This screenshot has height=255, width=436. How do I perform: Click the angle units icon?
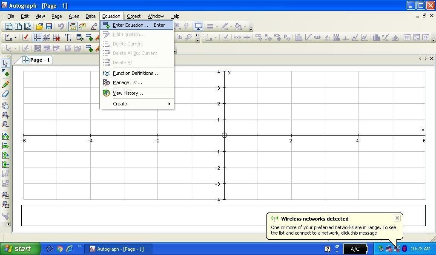(94, 26)
